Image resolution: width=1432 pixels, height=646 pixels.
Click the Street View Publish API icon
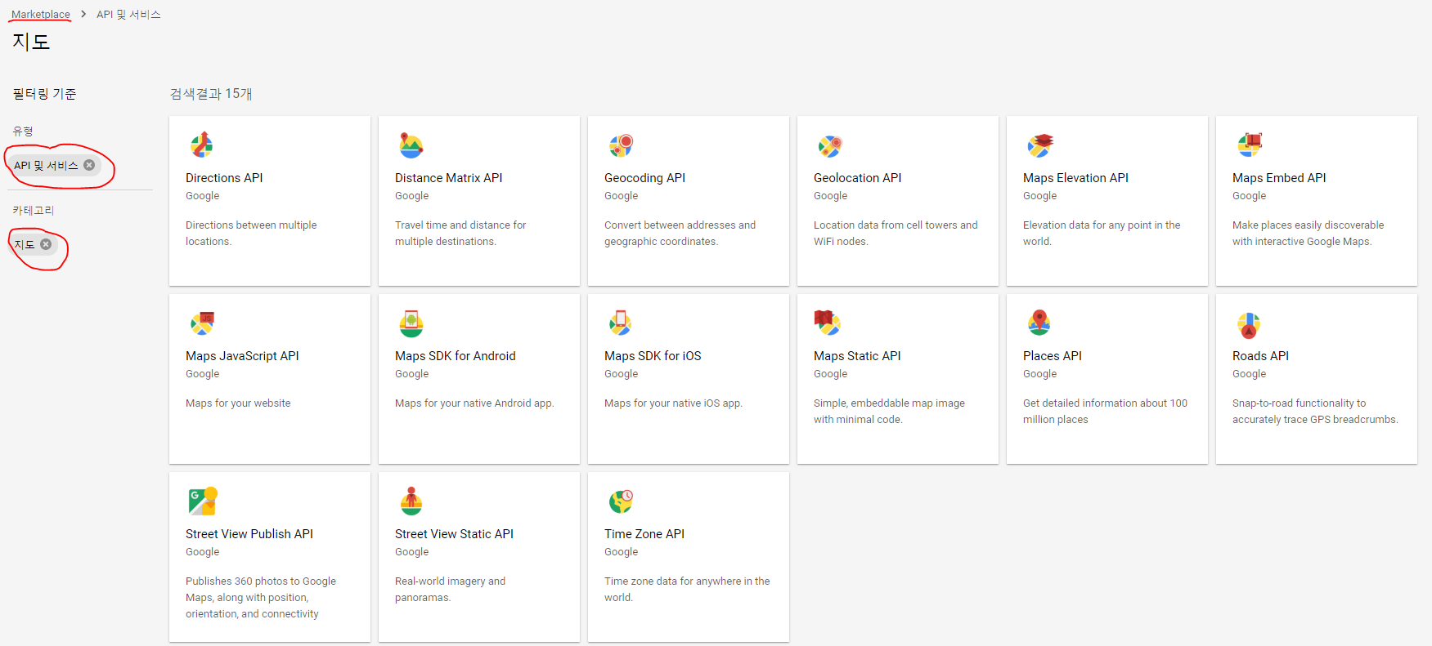203,501
